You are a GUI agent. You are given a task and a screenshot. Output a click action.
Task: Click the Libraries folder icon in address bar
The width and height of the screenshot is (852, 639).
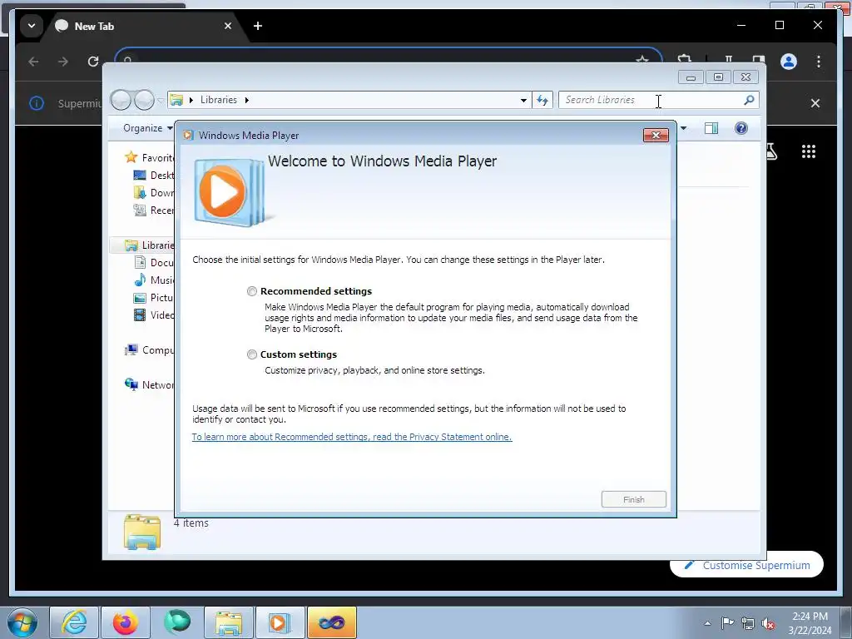[176, 100]
